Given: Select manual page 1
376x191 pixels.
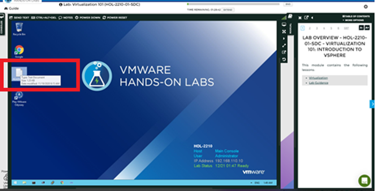Looking at the screenshot, I should pos(302,28).
